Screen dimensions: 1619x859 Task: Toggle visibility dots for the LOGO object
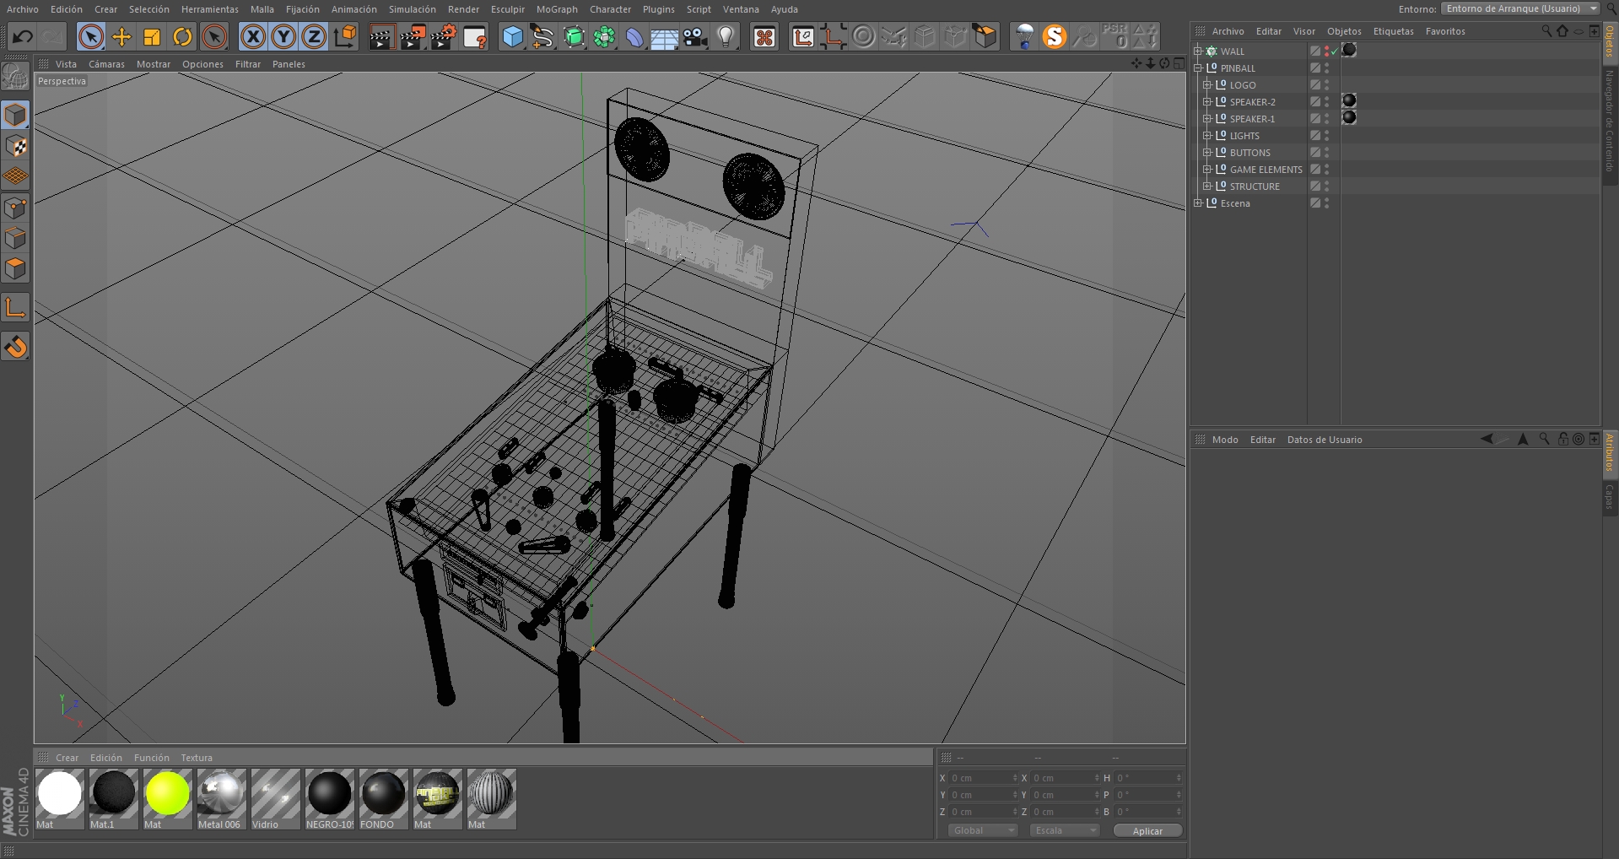(x=1327, y=85)
